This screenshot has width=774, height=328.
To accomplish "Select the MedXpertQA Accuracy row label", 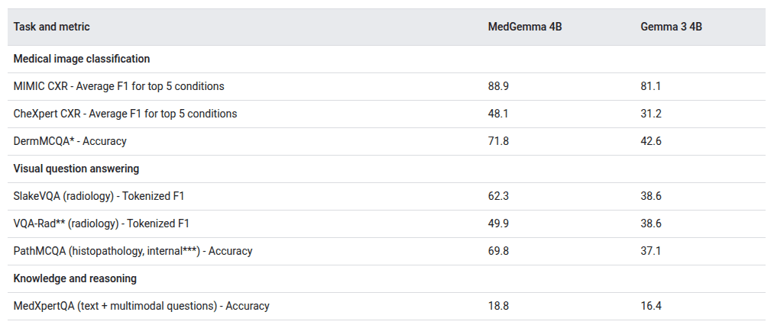I will pos(141,306).
